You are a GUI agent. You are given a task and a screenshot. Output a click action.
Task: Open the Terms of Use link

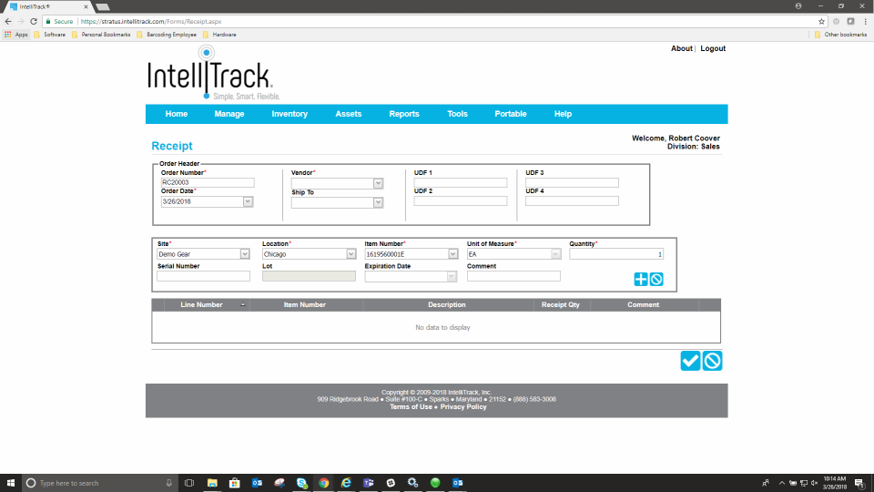point(411,406)
